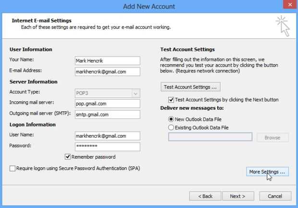298x208 pixels.
Task: Go back with the Back button
Action: (x=205, y=196)
